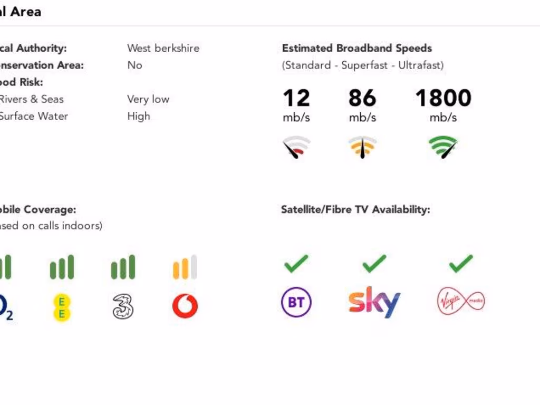Click the orange superfast broadband gauge

362,148
